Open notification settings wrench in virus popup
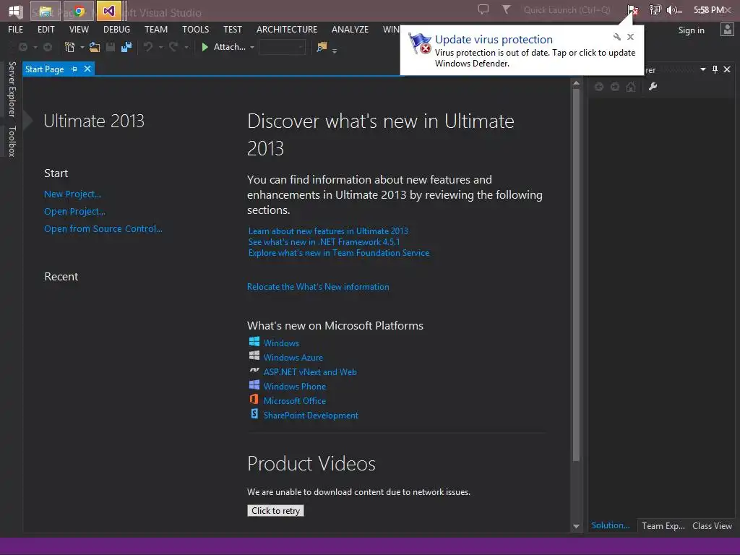 point(617,37)
